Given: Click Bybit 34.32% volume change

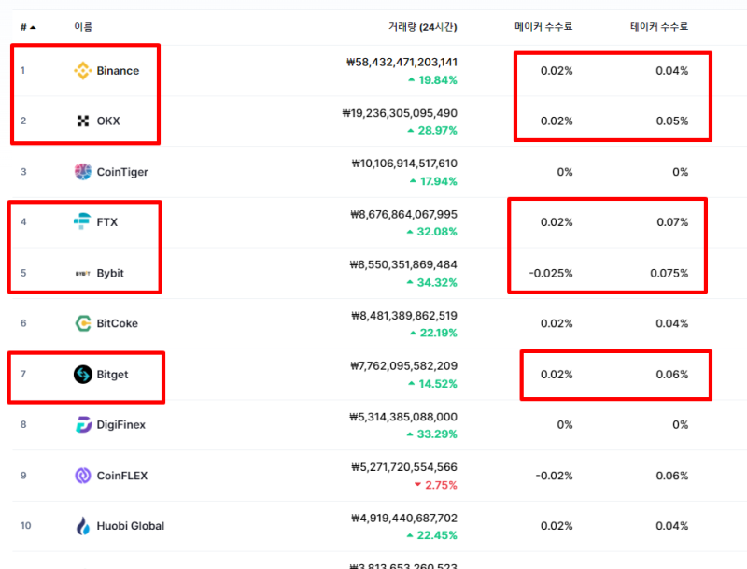Looking at the screenshot, I should coord(431,282).
